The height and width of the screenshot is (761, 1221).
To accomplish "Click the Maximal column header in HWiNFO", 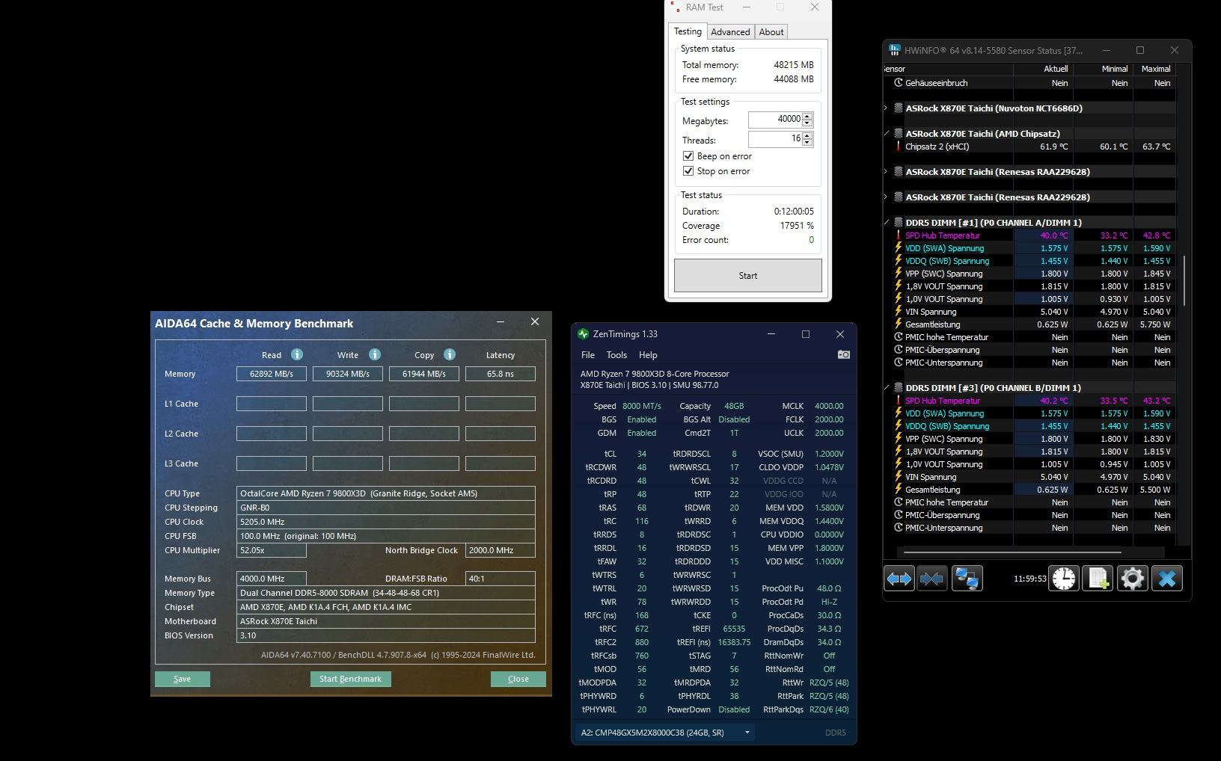I will point(1154,69).
